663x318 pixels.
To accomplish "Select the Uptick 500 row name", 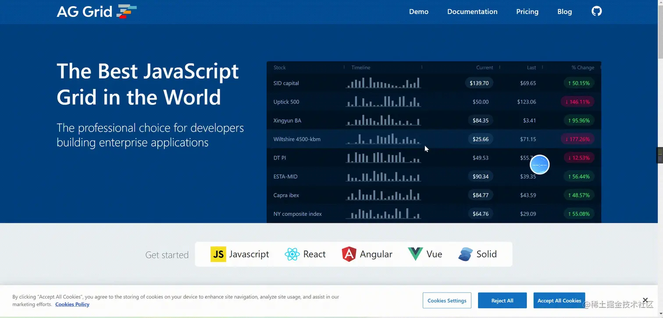I will (x=286, y=102).
